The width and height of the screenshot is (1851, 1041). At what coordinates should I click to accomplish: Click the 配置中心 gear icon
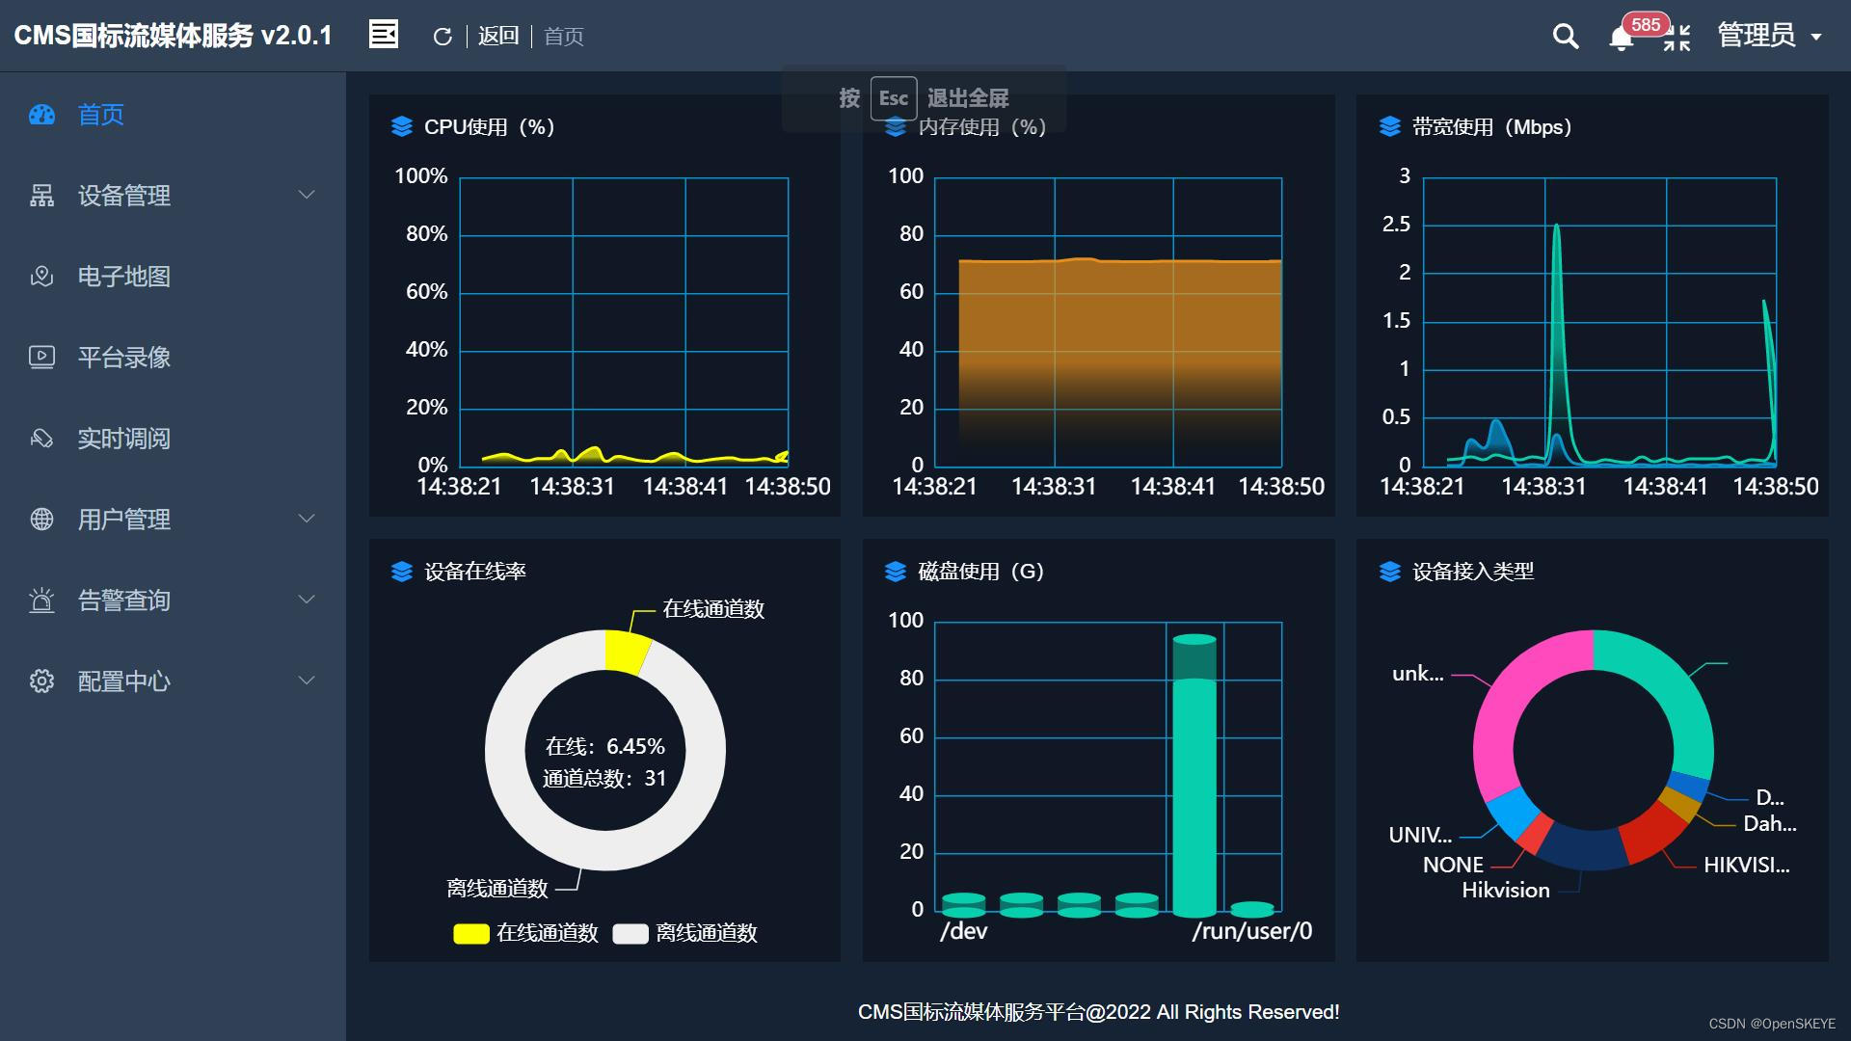coord(42,681)
